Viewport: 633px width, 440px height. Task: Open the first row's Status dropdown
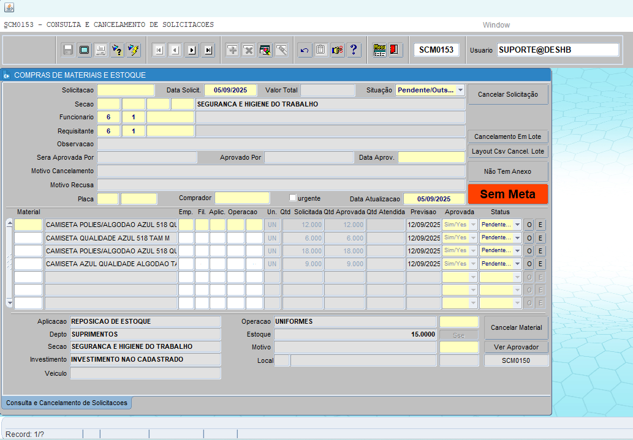[518, 225]
